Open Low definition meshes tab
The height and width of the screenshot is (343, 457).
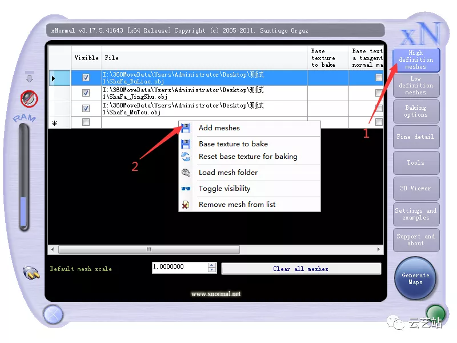(416, 85)
